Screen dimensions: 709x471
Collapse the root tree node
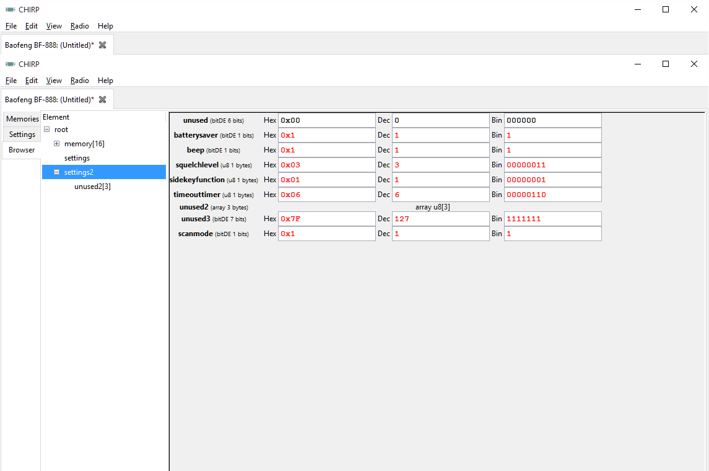coord(46,130)
